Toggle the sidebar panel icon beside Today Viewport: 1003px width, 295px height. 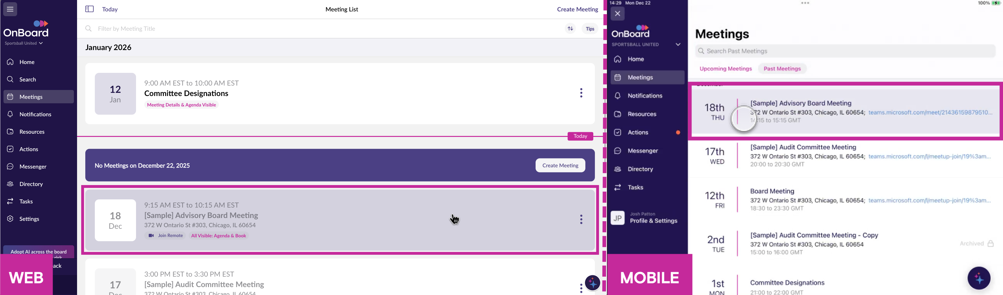pos(89,9)
